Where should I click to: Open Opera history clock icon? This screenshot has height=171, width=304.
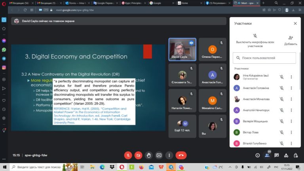tap(4, 109)
